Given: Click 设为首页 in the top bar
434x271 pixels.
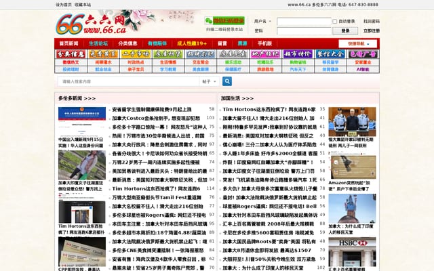Looking at the screenshot, I should point(63,5).
